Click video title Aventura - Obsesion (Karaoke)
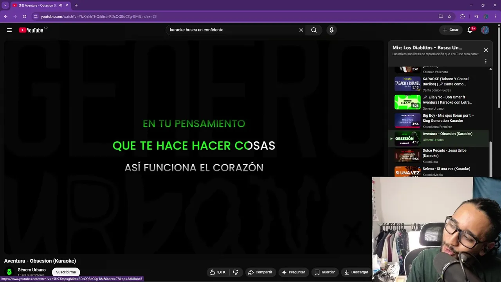Screen dimensions: 501x282 pyautogui.click(x=40, y=261)
